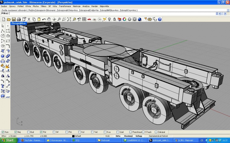This screenshot has width=230, height=143.
Task: Open the Křivka menu
Action: pos(28,6)
